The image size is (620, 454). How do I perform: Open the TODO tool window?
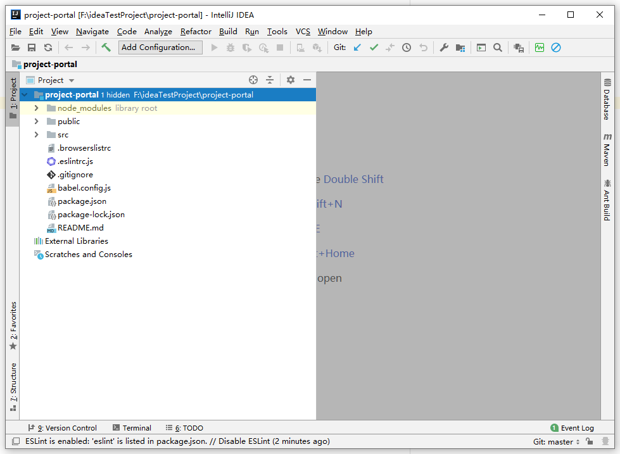pos(185,428)
